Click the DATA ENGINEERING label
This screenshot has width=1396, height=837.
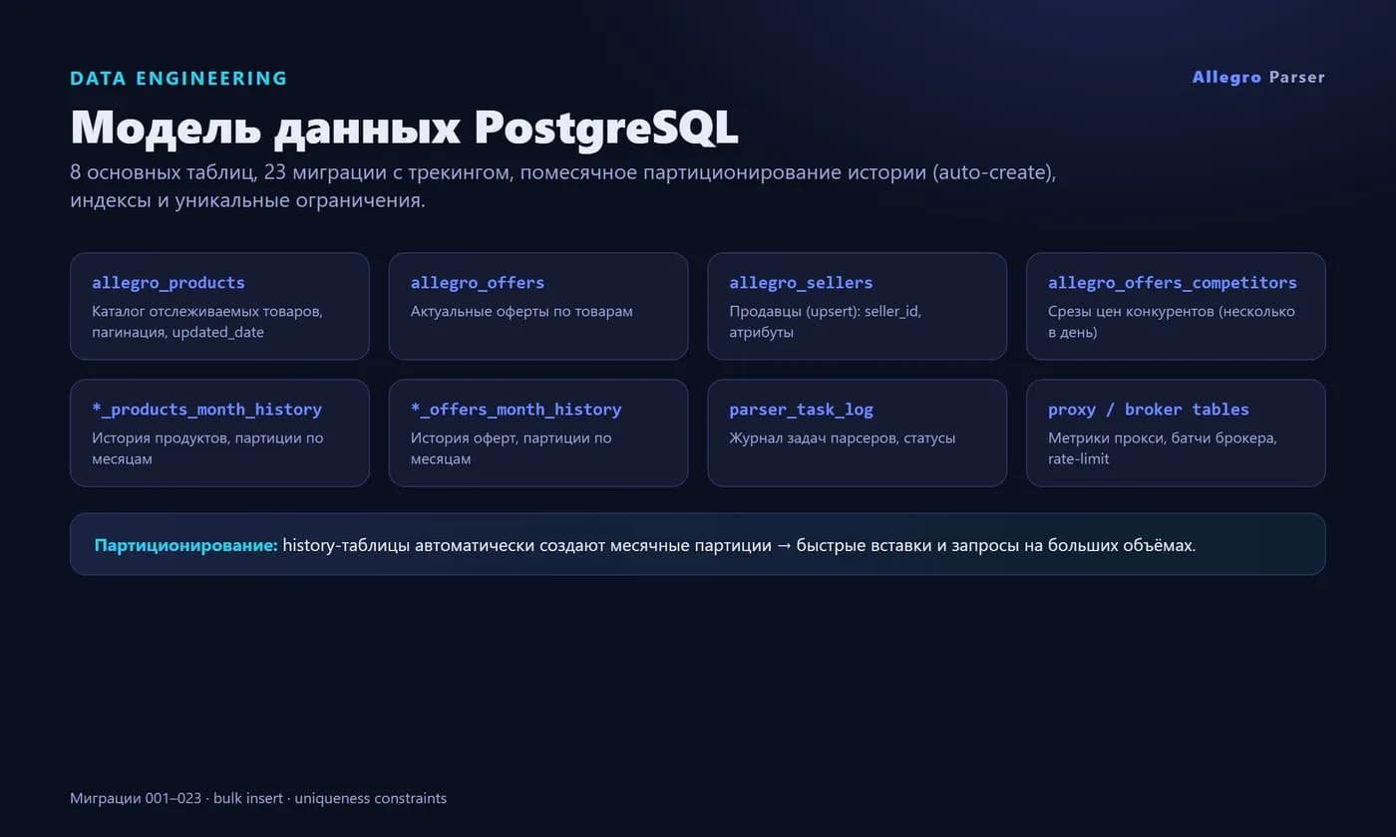click(x=178, y=78)
